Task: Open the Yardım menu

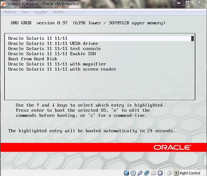Action: (58, 12)
